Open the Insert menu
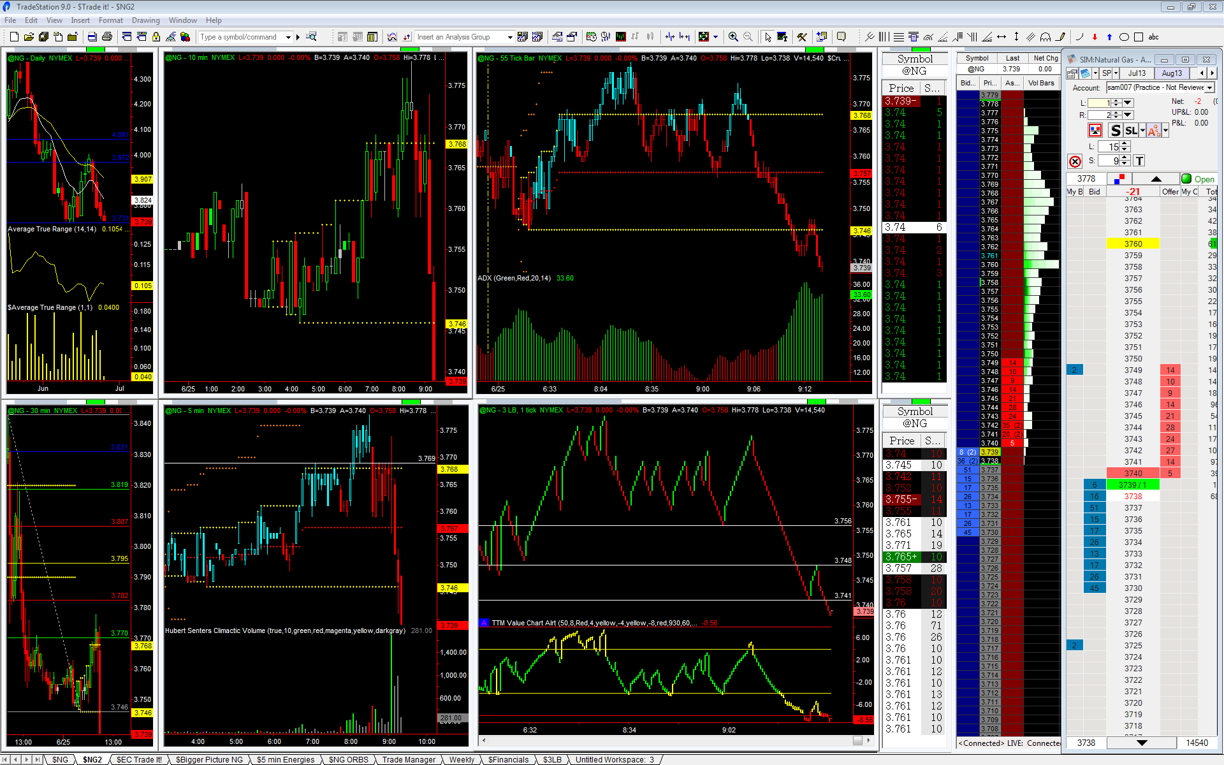The height and width of the screenshot is (765, 1224). pyautogui.click(x=80, y=20)
